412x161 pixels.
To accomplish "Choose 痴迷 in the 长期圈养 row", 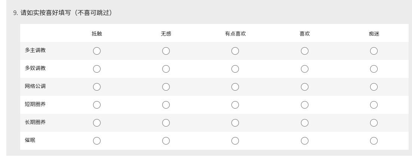I will coord(374,123).
